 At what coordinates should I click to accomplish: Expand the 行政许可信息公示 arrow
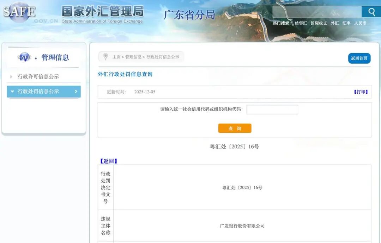11,76
